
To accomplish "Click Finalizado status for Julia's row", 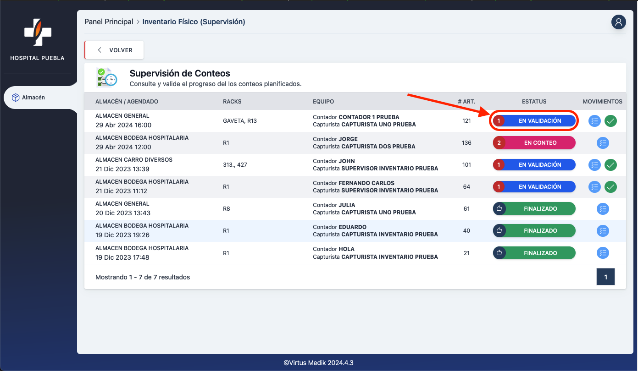I will 534,209.
